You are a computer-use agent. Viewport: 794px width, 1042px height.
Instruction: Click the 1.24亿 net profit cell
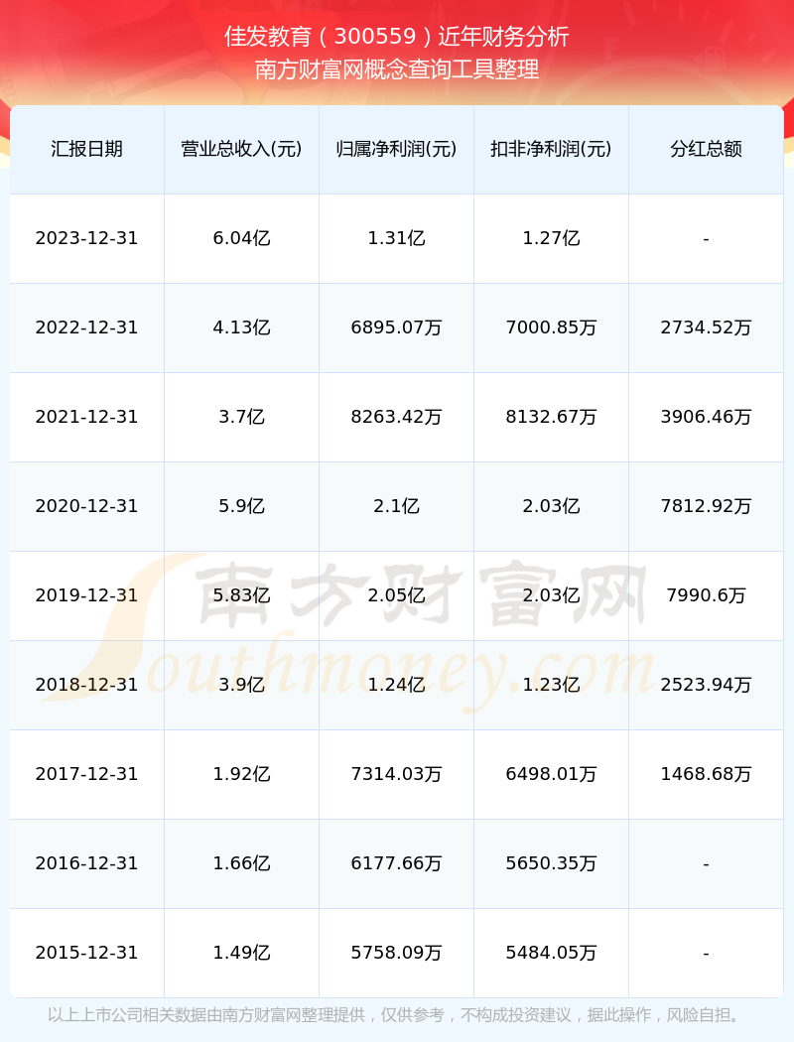click(x=397, y=685)
